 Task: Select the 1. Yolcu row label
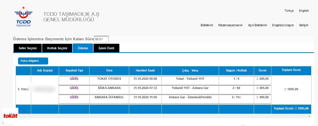[24, 89]
